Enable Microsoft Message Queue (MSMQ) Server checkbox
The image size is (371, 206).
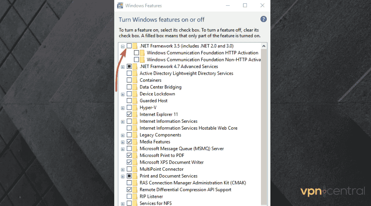click(x=129, y=149)
